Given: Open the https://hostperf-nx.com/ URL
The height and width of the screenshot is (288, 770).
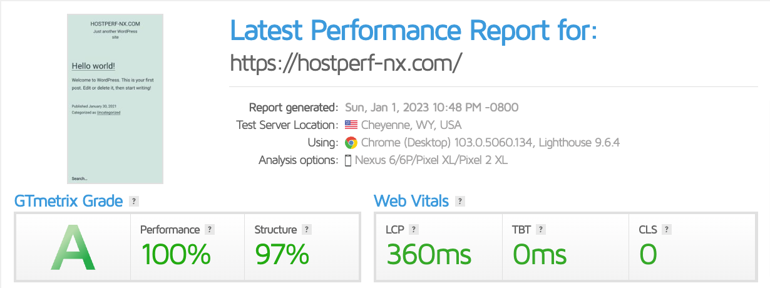Looking at the screenshot, I should (x=346, y=63).
